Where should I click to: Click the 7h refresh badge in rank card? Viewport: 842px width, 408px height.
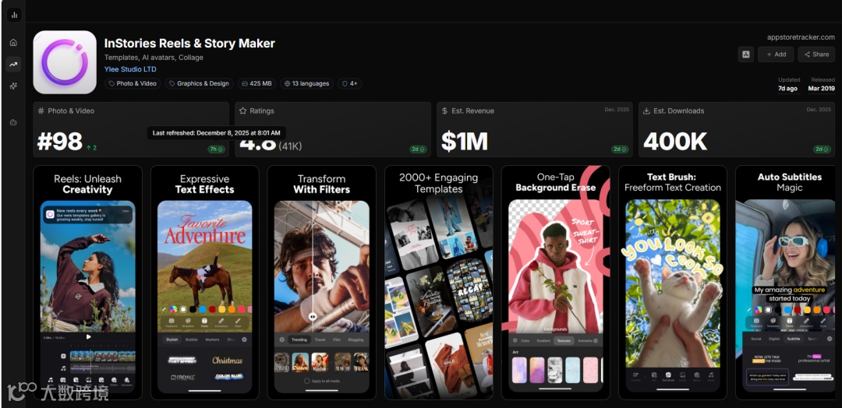pyautogui.click(x=217, y=149)
